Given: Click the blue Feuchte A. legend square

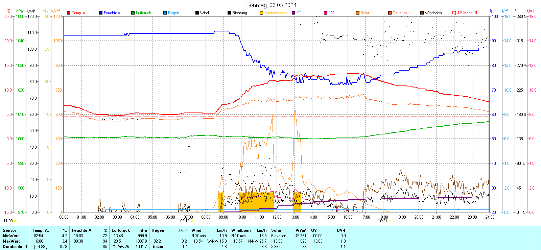Looking at the screenshot, I should tap(101, 13).
